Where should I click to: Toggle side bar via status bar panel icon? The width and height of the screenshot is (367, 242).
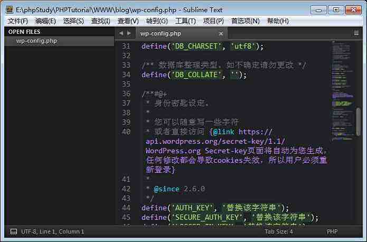click(14, 231)
